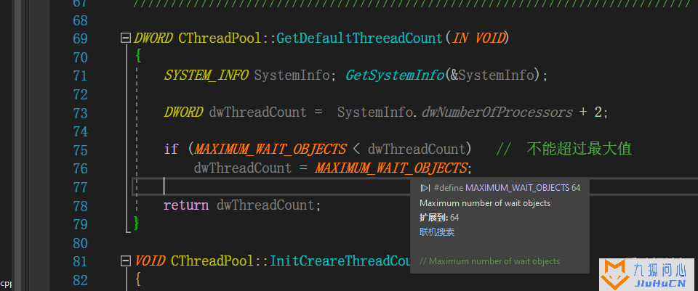
Task: Click MAXIMUM_WAIT_OBJECTS macro on line 75
Action: (x=270, y=149)
